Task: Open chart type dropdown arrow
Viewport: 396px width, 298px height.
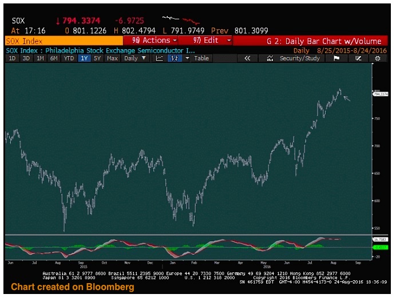Action: (x=187, y=58)
